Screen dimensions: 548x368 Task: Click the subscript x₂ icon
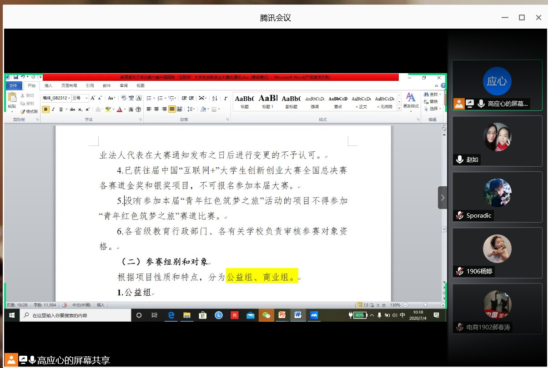pyautogui.click(x=80, y=109)
